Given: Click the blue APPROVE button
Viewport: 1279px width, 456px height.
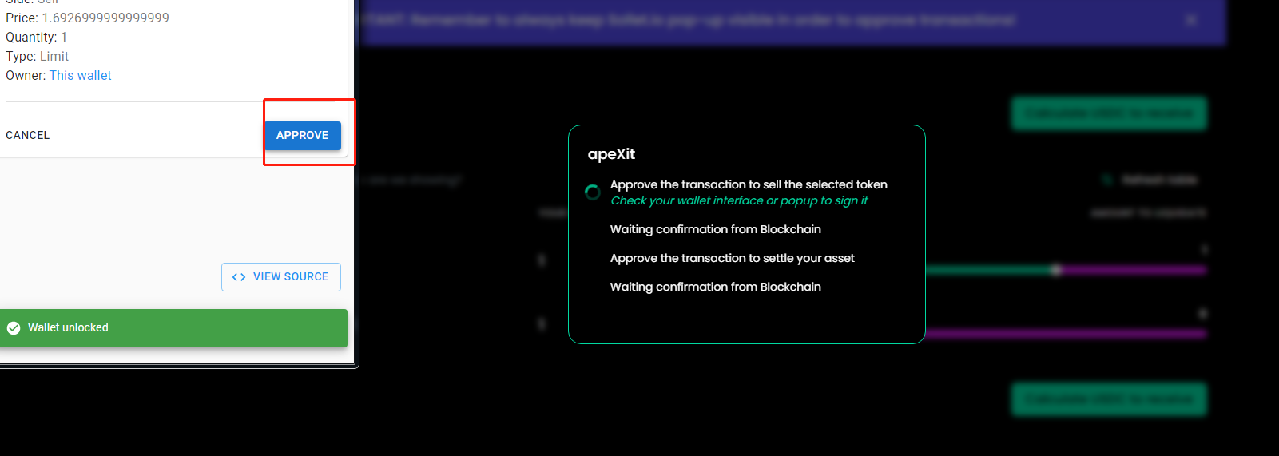Looking at the screenshot, I should (302, 135).
